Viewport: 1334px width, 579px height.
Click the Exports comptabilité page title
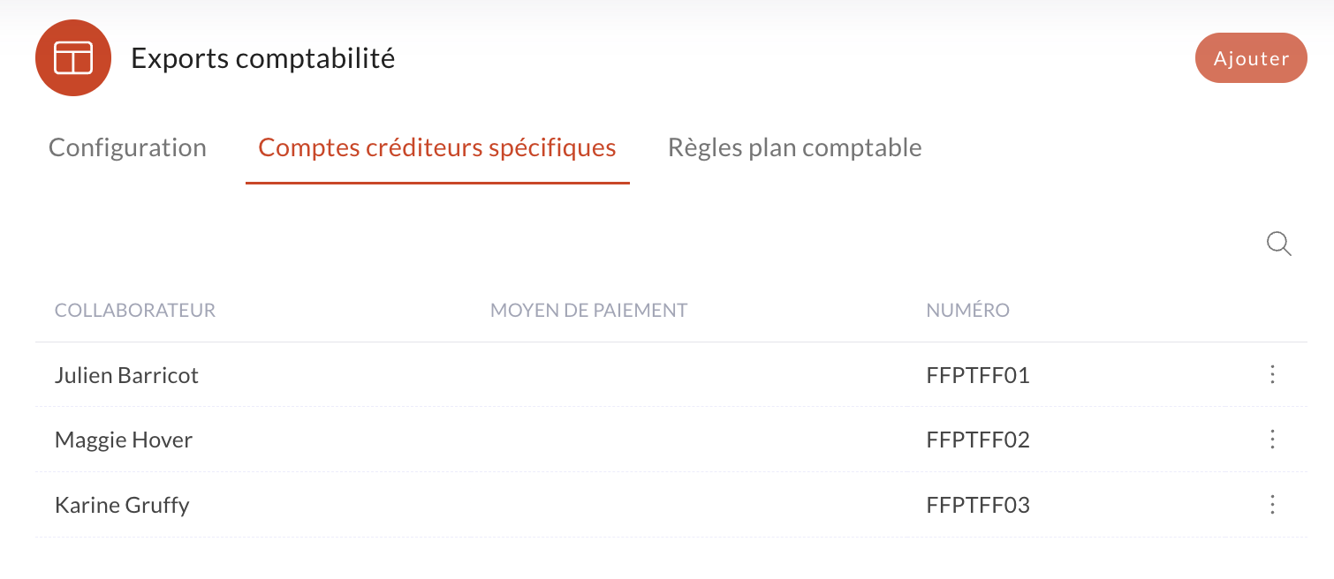[x=263, y=58]
